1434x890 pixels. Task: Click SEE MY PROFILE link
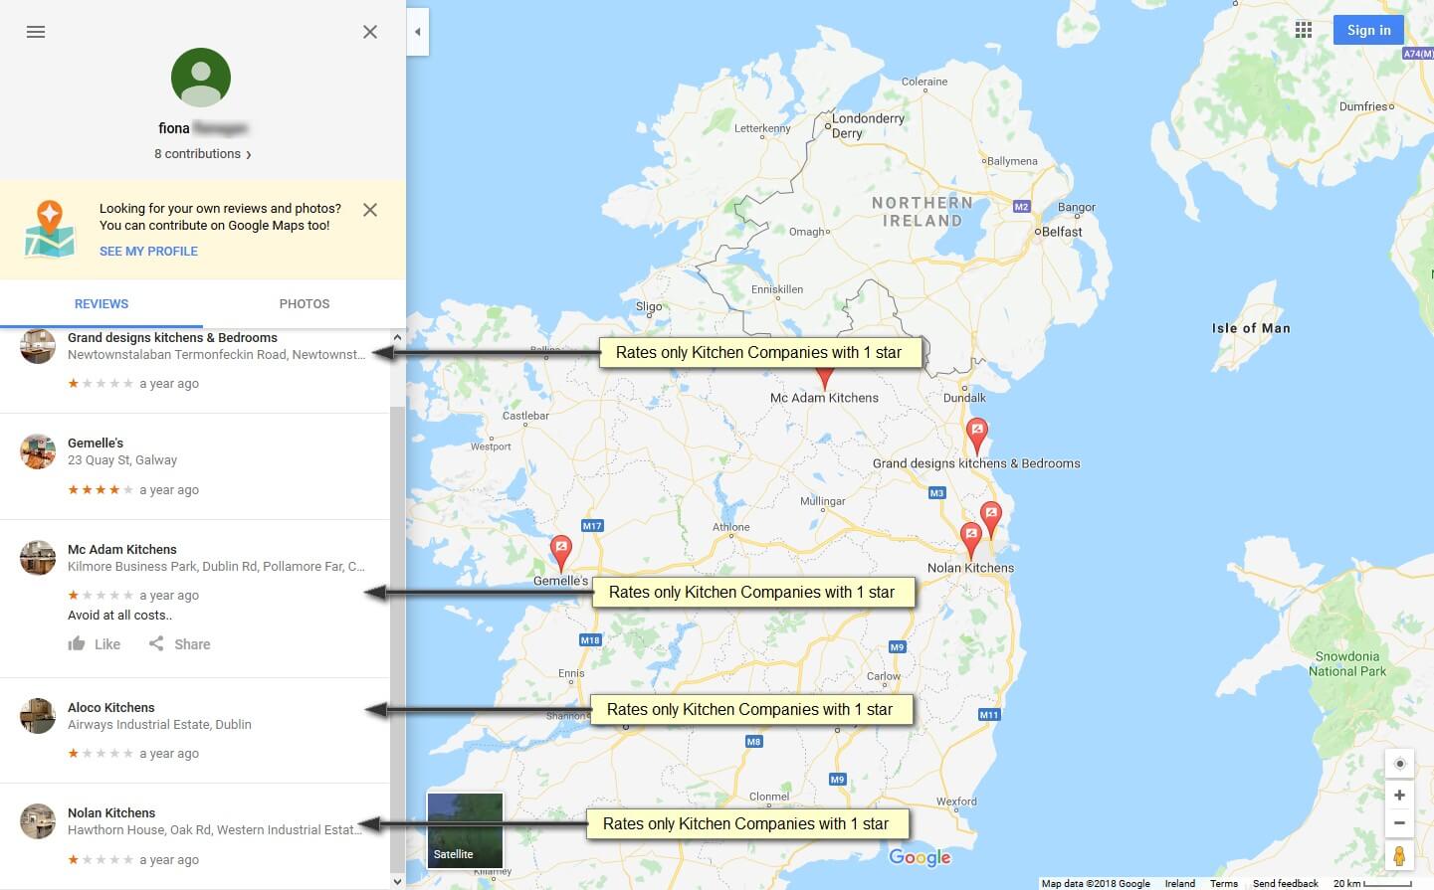[x=148, y=252]
